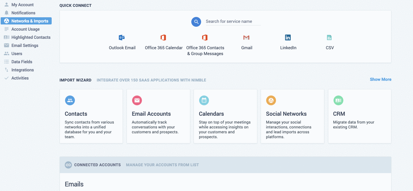Click the LinkedIn label
Image resolution: width=413 pixels, height=191 pixels.
tap(288, 48)
